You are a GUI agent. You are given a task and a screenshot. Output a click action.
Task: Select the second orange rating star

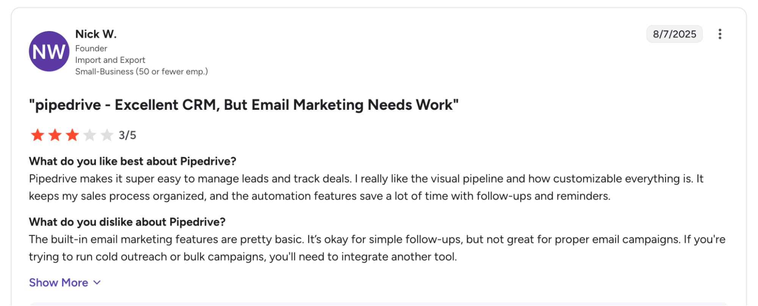pyautogui.click(x=55, y=135)
